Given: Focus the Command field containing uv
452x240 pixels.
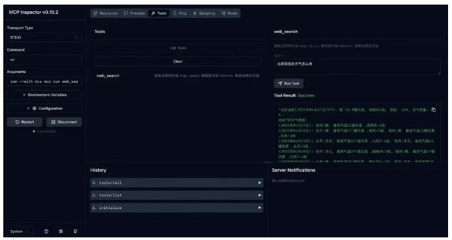Looking at the screenshot, I should (44, 59).
